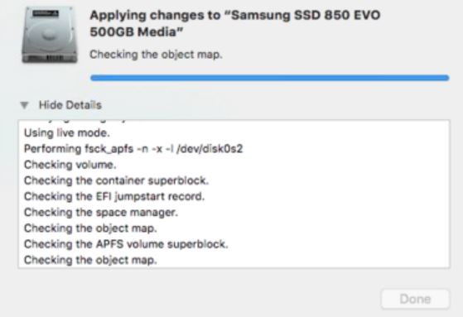Click the Samsung SSD 850 EVO title text
Image resolution: width=463 pixels, height=317 pixels.
coord(234,23)
